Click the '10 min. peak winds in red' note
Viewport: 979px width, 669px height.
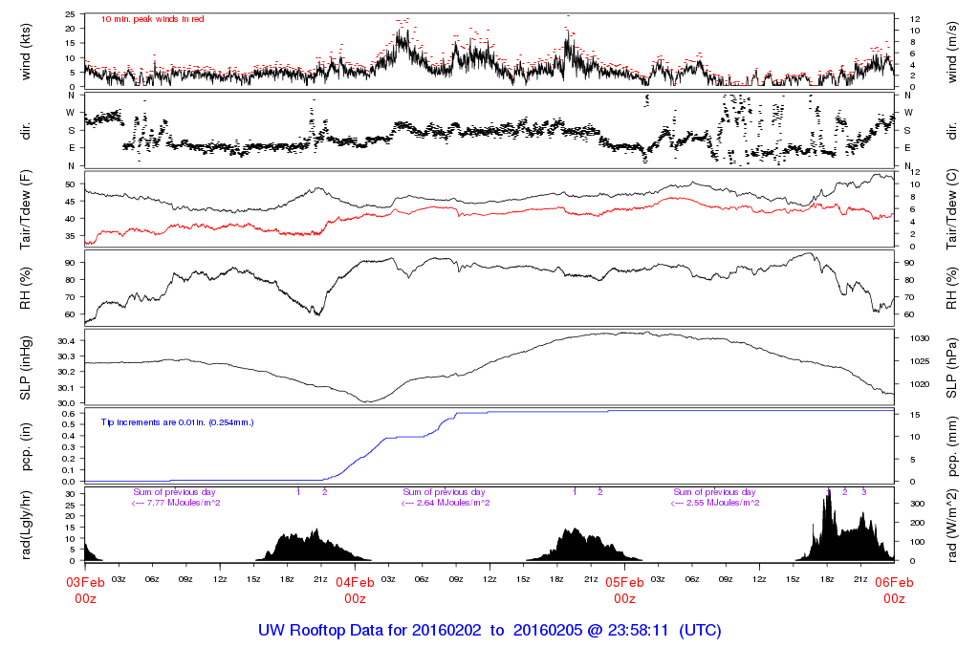click(152, 19)
